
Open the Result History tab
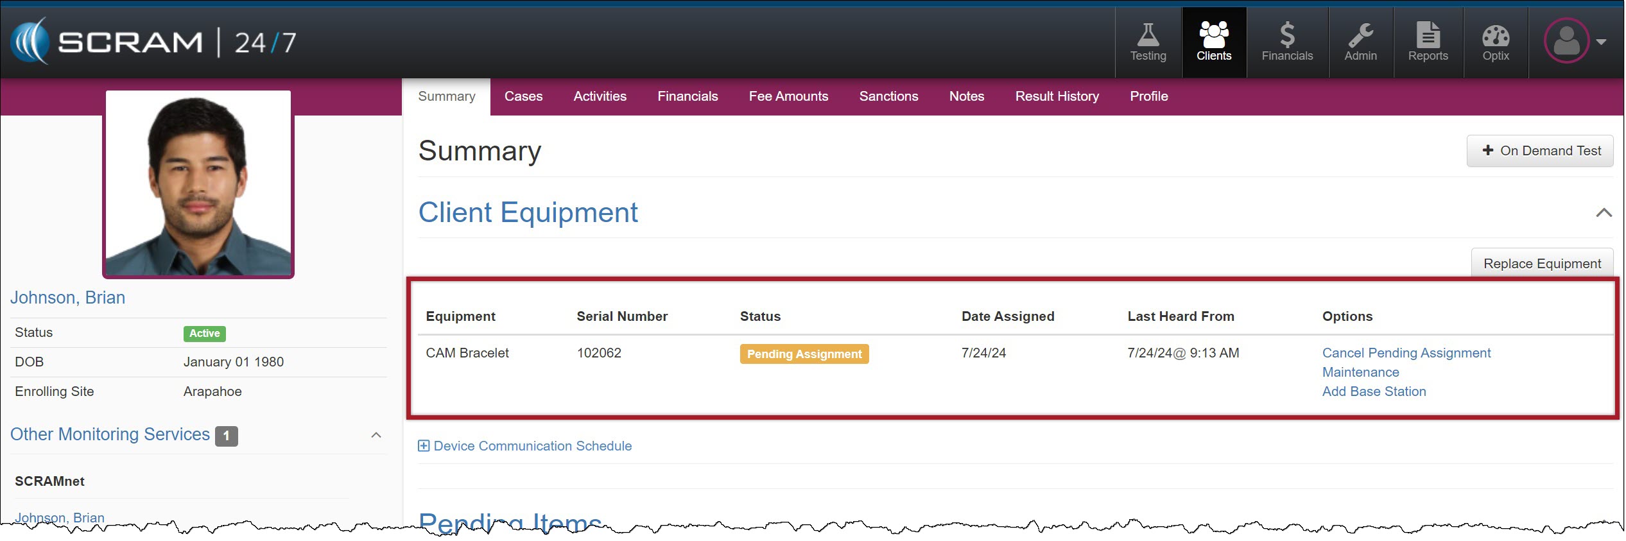coord(1057,96)
